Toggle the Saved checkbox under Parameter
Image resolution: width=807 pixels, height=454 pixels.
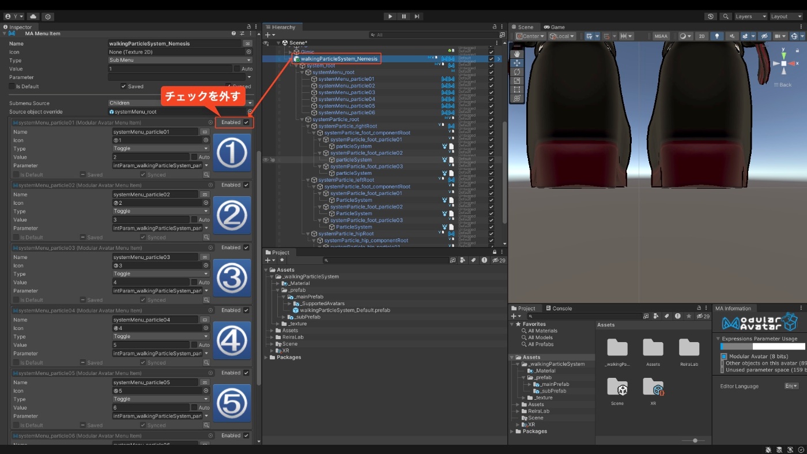123,87
